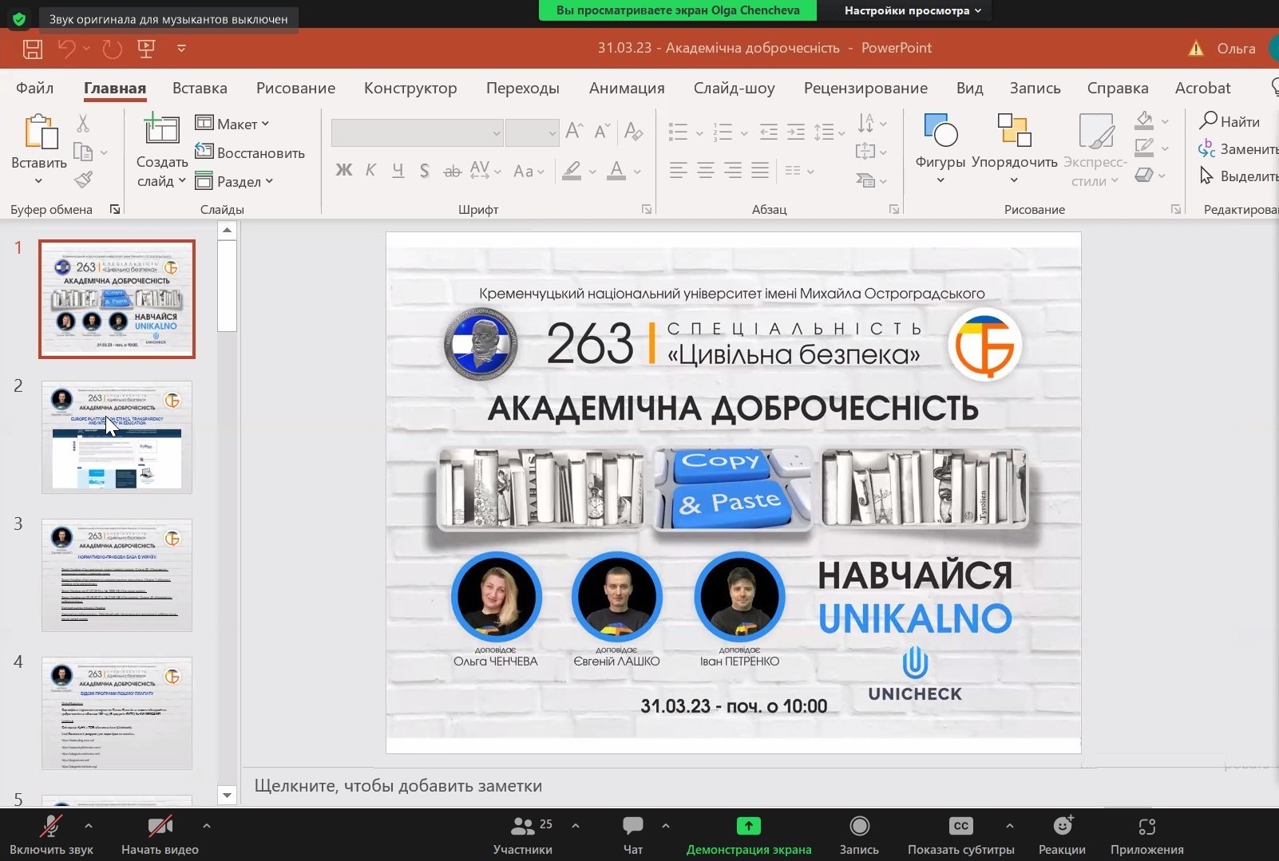The height and width of the screenshot is (861, 1279).
Task: Open Zoom Приложения apps icon
Action: click(x=1147, y=826)
